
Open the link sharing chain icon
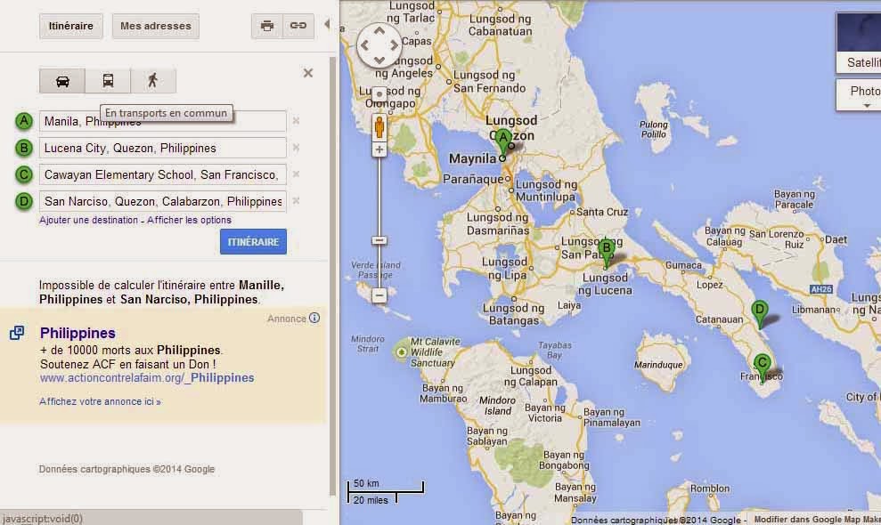[x=298, y=26]
